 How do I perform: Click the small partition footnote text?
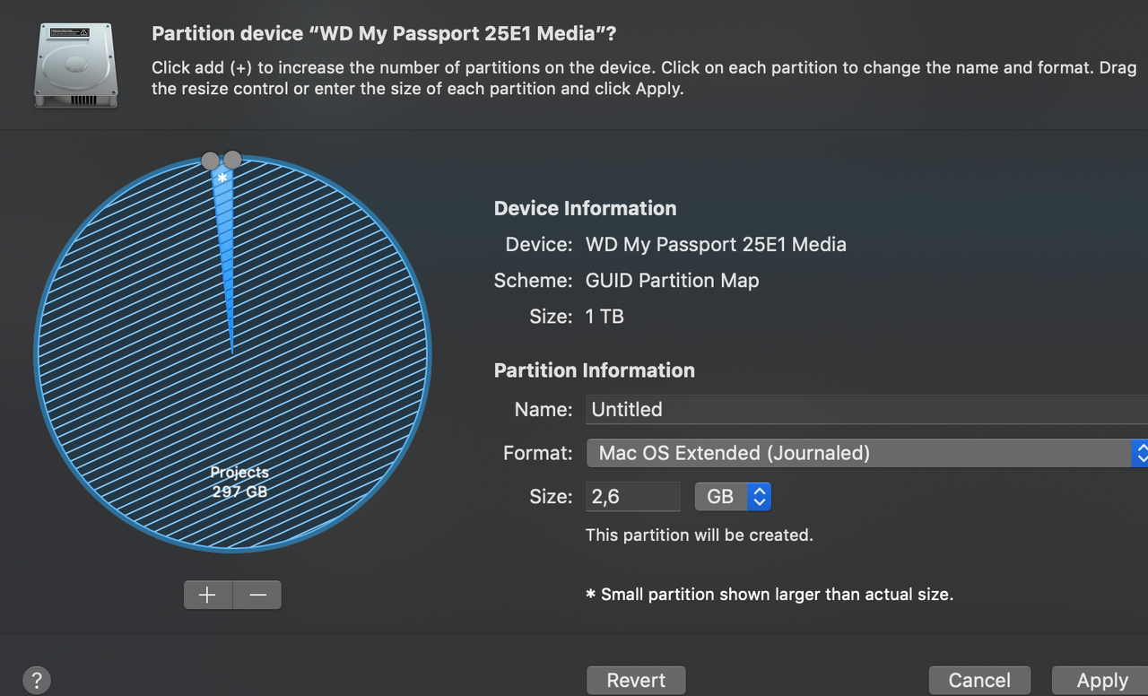click(770, 594)
